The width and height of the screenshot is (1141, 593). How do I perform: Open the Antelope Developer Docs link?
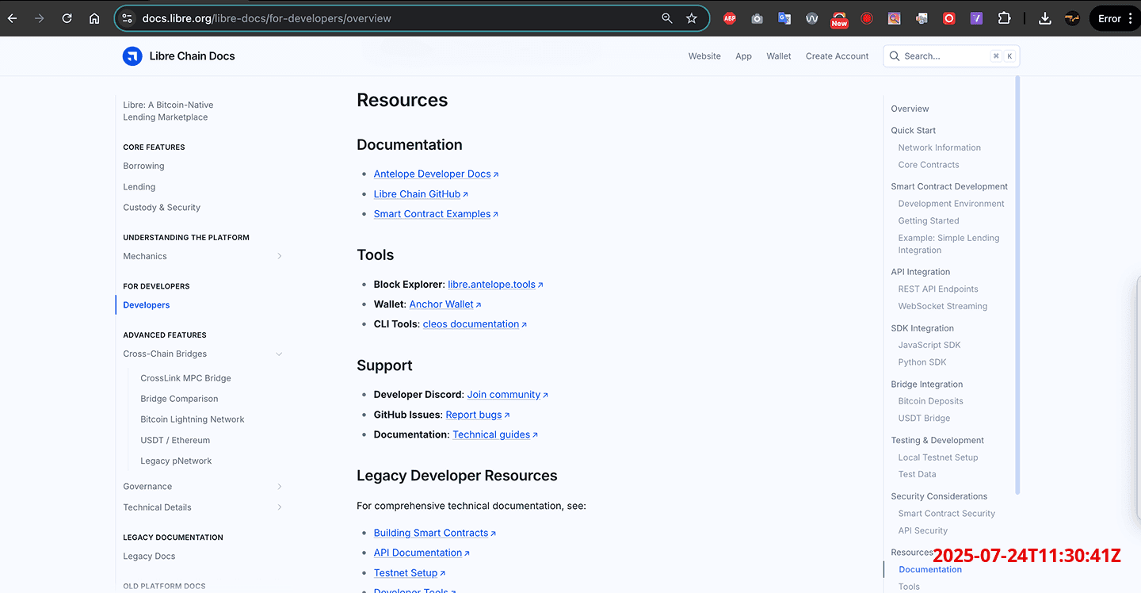[x=432, y=174]
